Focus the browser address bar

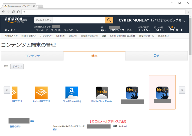click(103, 12)
